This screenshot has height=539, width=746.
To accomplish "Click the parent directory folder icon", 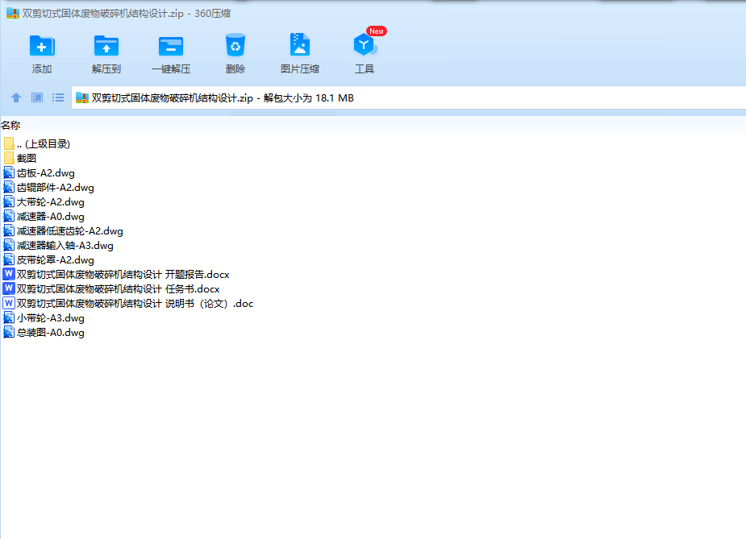I will tap(9, 143).
